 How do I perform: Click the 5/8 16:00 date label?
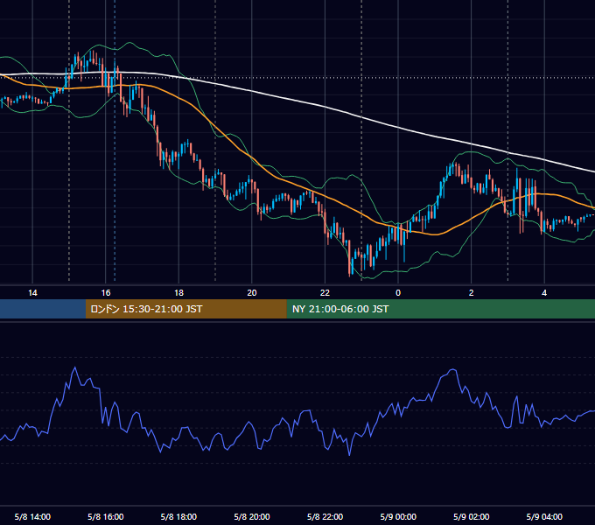point(106,516)
